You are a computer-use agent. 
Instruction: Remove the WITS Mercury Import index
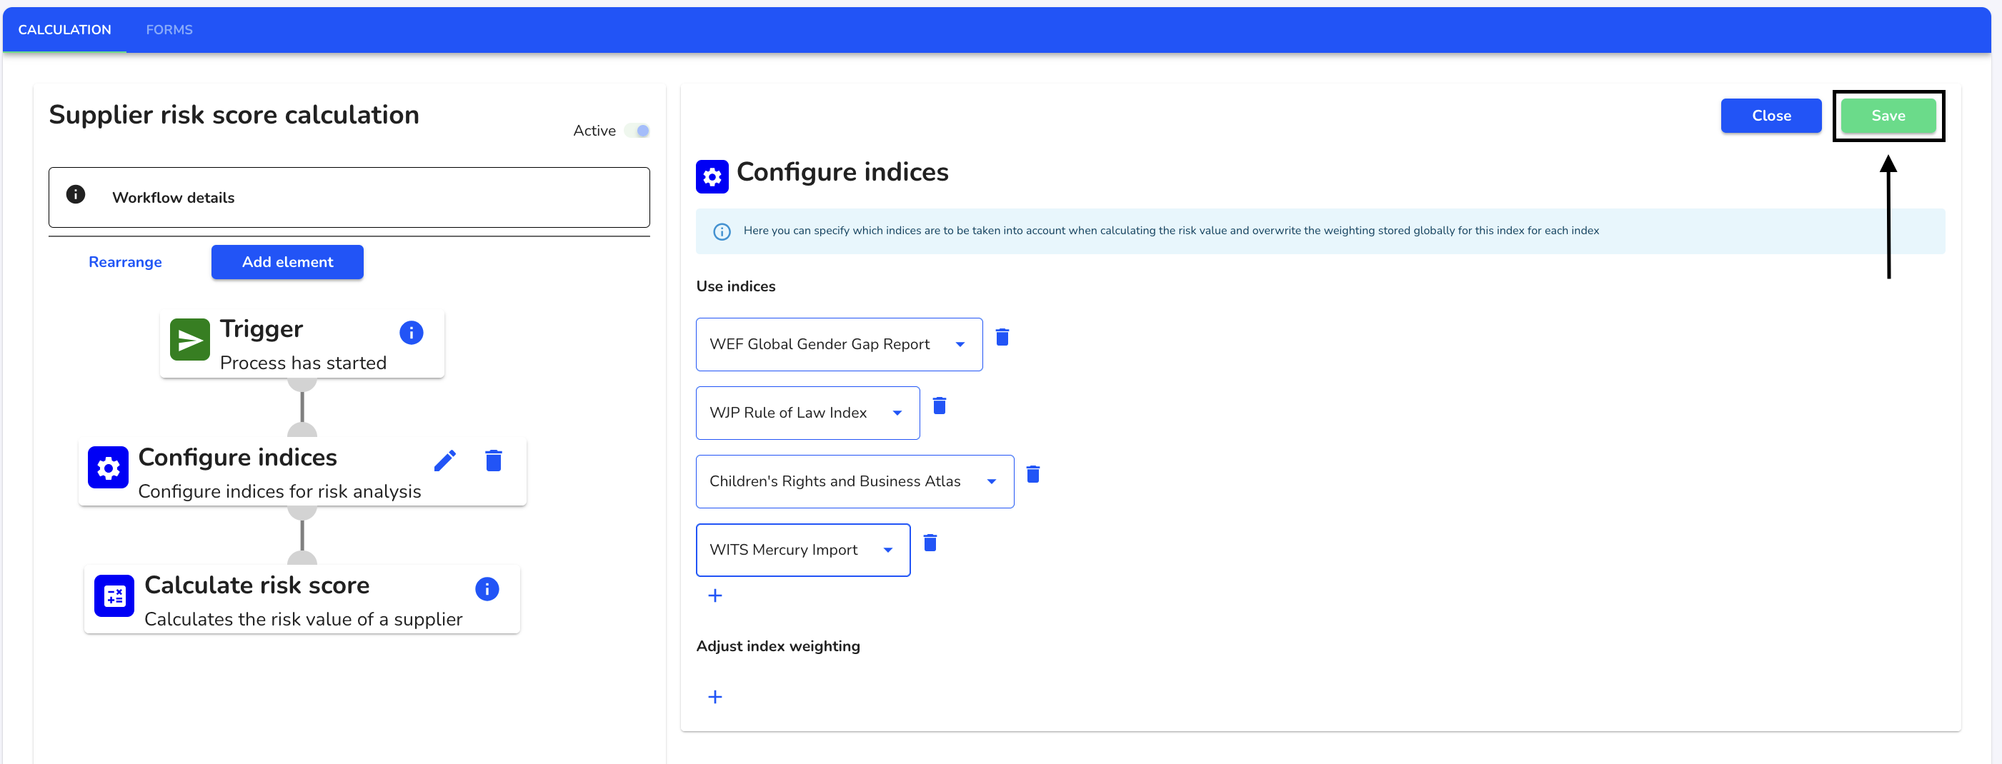[930, 542]
